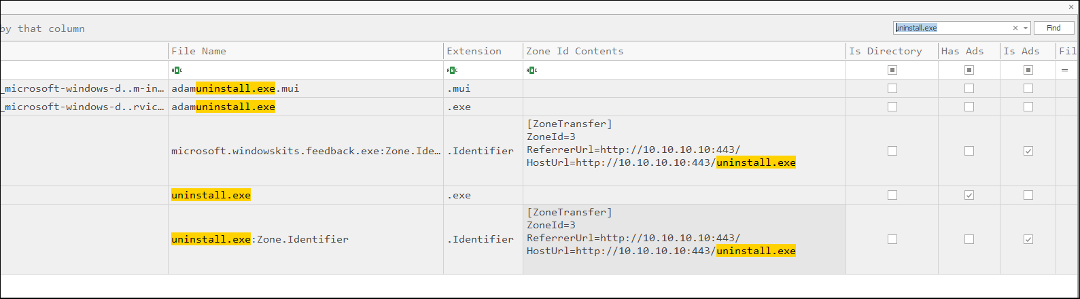Click the File Name column filter icon

point(177,70)
